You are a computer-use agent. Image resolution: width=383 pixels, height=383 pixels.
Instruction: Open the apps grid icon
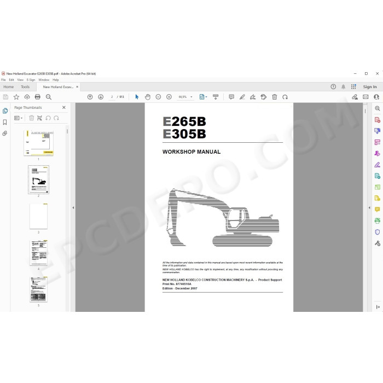pos(353,86)
